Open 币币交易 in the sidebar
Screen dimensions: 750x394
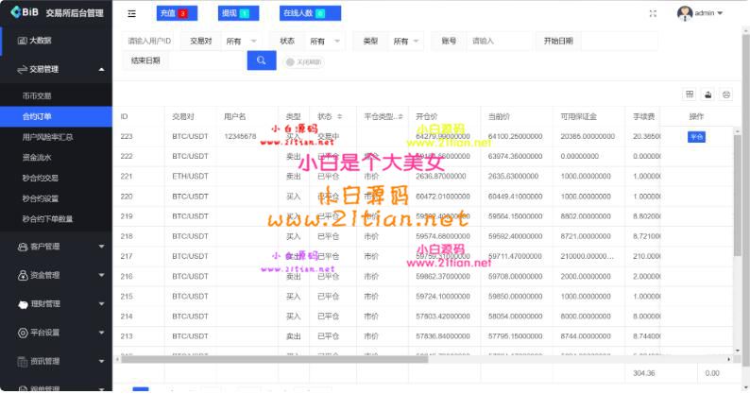(x=36, y=95)
